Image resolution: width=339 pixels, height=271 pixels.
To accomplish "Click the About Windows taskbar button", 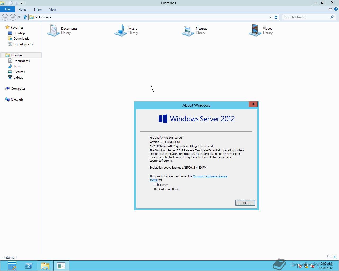I will [61, 266].
